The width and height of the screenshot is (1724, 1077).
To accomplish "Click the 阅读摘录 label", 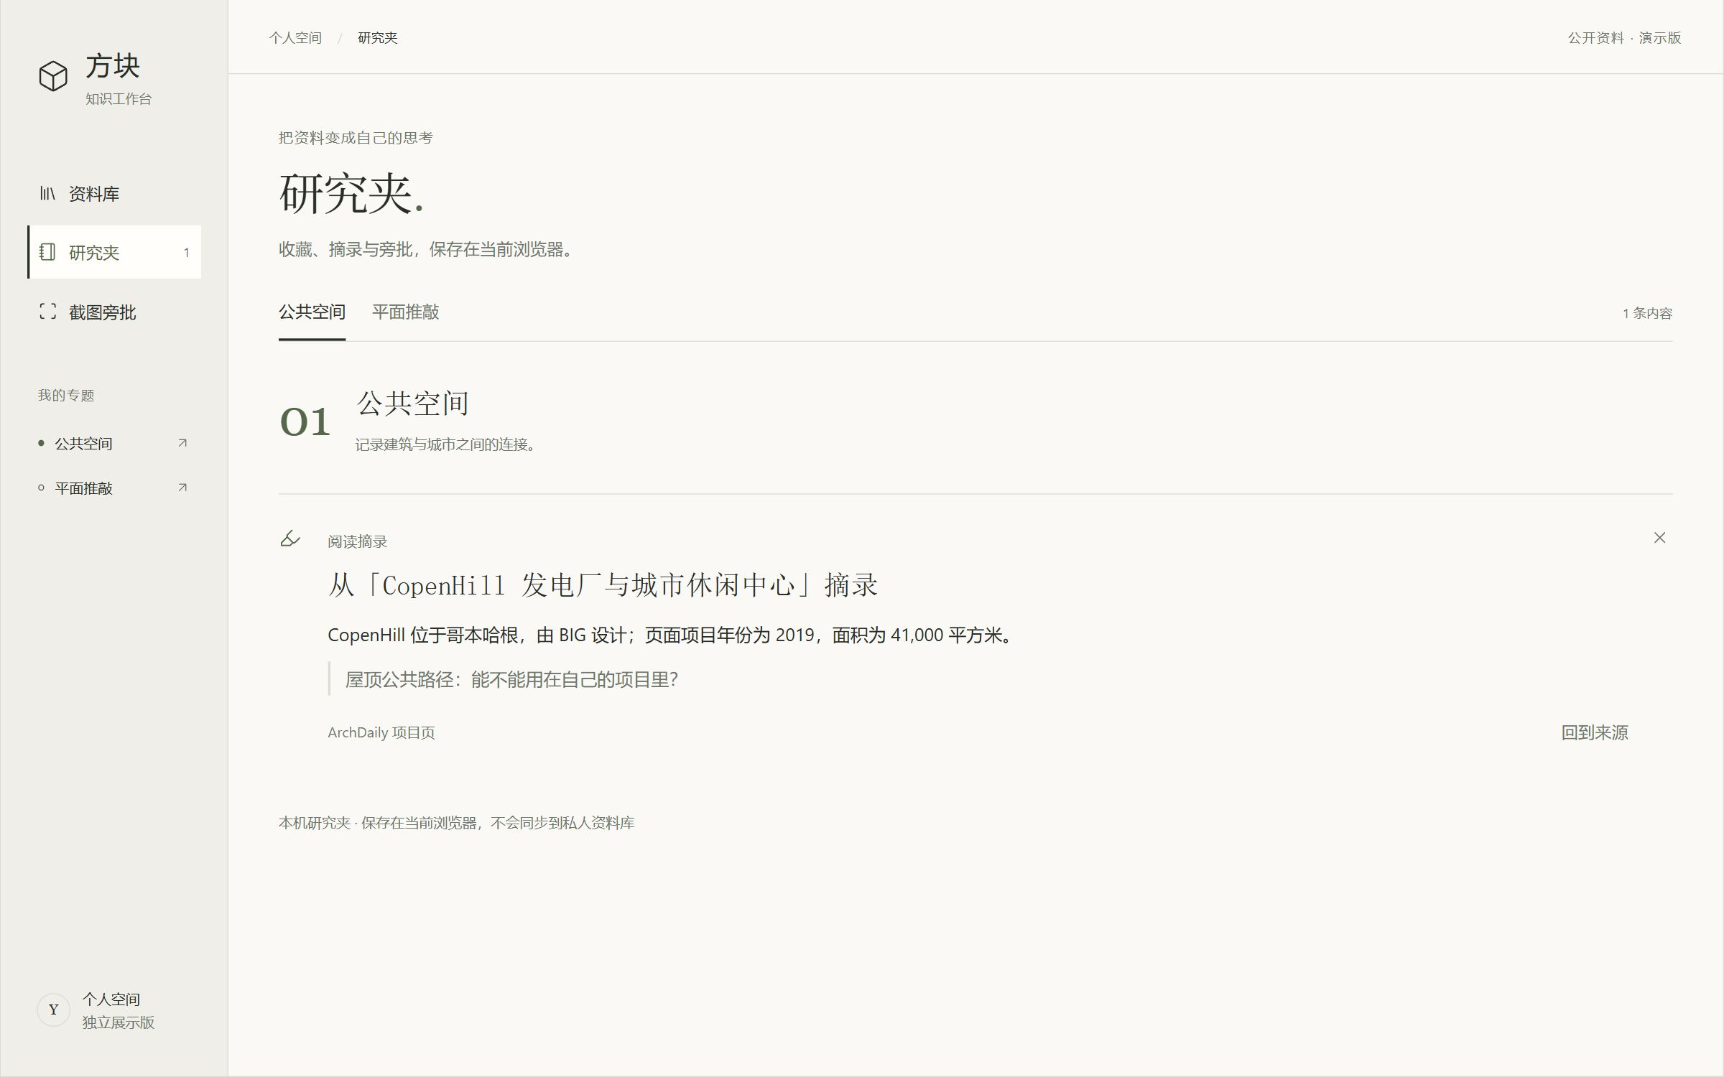I will point(357,541).
